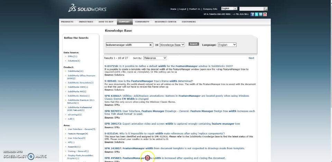Open SPR 907053 User Interface result
The height and width of the screenshot is (162, 332).
(179, 113)
